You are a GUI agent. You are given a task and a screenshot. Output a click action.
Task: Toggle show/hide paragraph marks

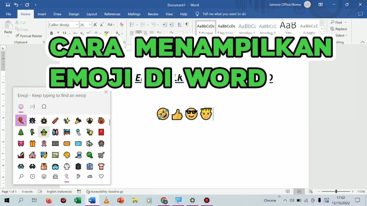click(187, 25)
